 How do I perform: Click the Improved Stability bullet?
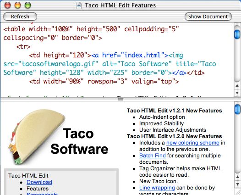161,123
